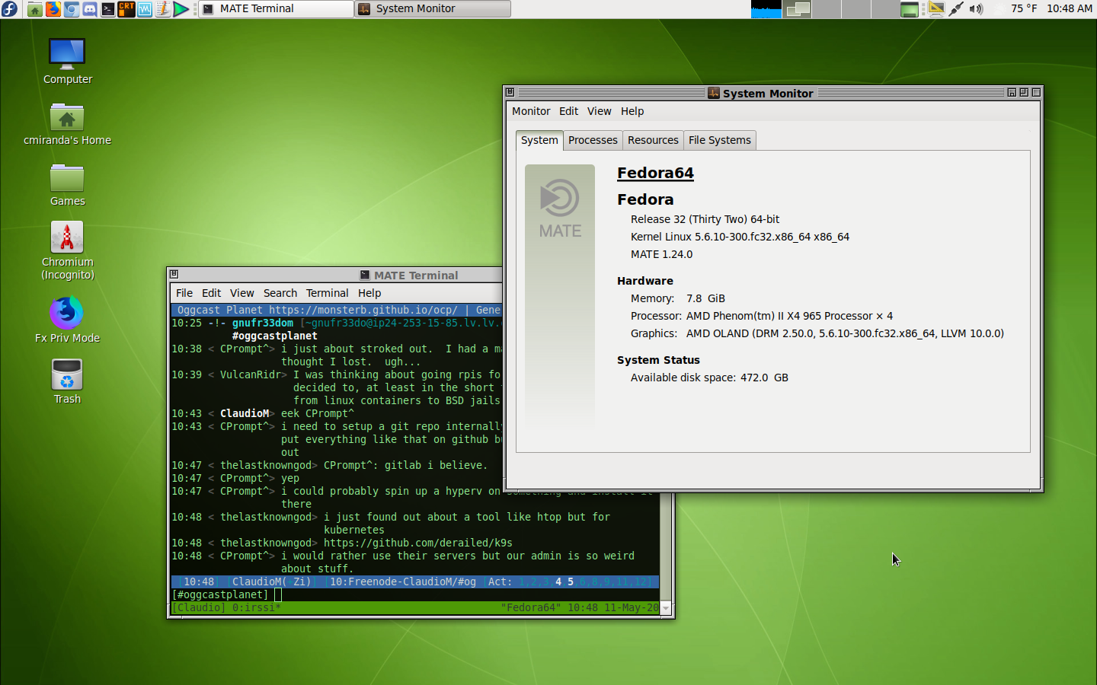
Task: Open the Search menu in MATE Terminal
Action: [x=280, y=293]
